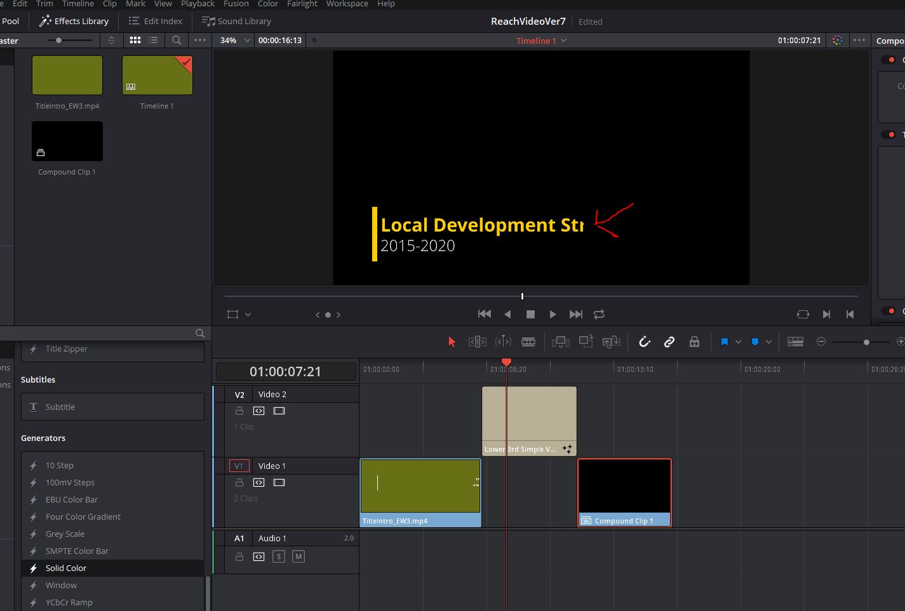Open timeline view options icon
This screenshot has height=611, width=905.
coord(795,342)
